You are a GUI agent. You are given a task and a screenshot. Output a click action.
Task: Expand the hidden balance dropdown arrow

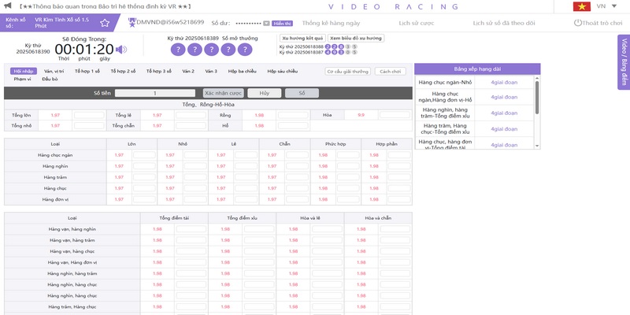[266, 24]
